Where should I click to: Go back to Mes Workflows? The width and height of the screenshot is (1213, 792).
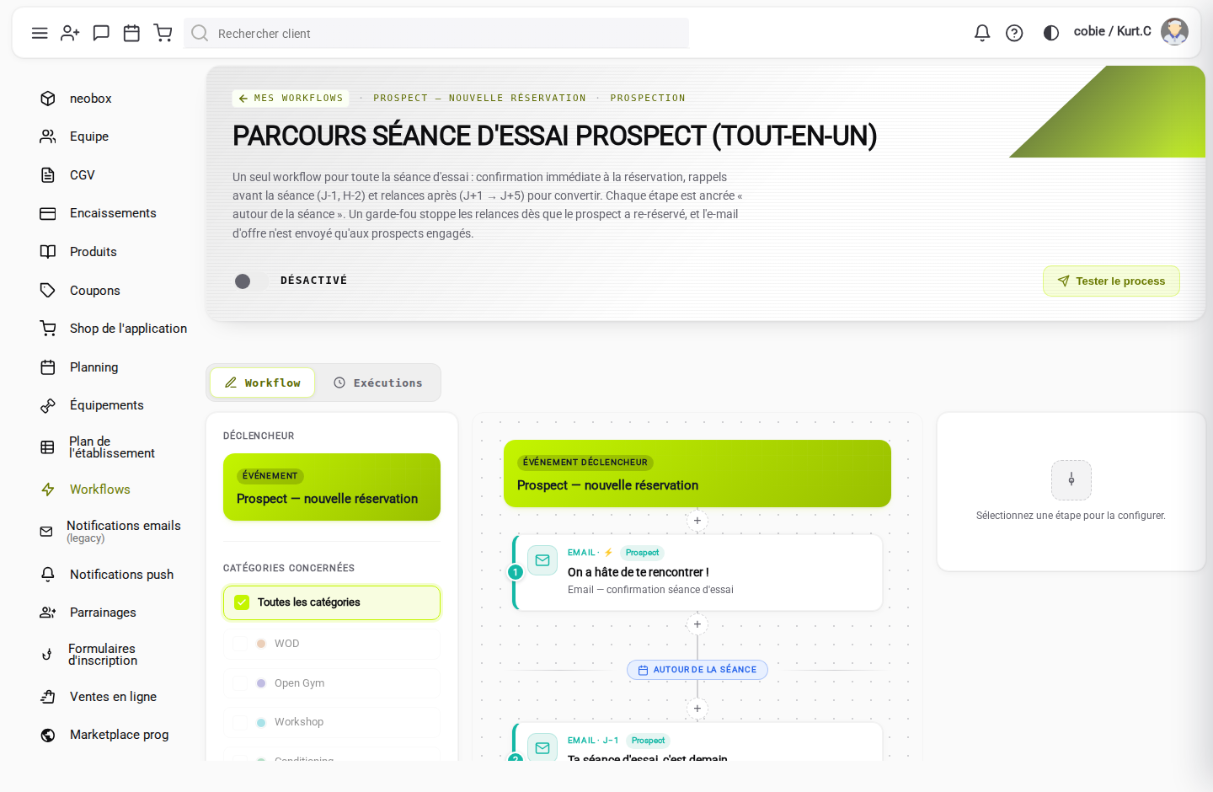click(x=291, y=98)
